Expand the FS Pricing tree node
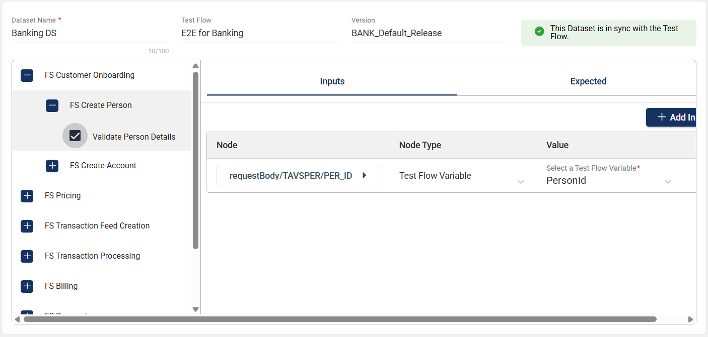 point(27,196)
